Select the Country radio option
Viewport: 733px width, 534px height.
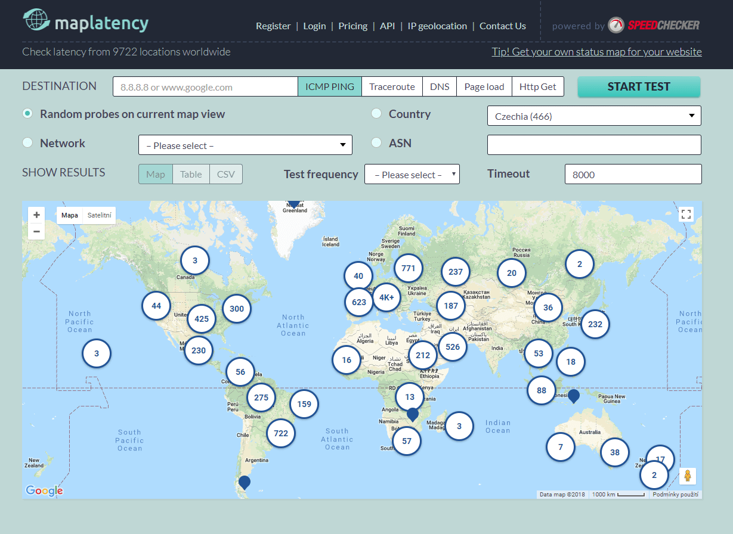coord(376,114)
